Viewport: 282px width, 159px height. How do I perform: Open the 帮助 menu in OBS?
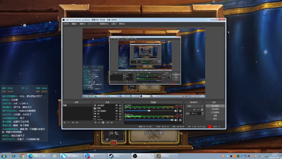coord(122,24)
